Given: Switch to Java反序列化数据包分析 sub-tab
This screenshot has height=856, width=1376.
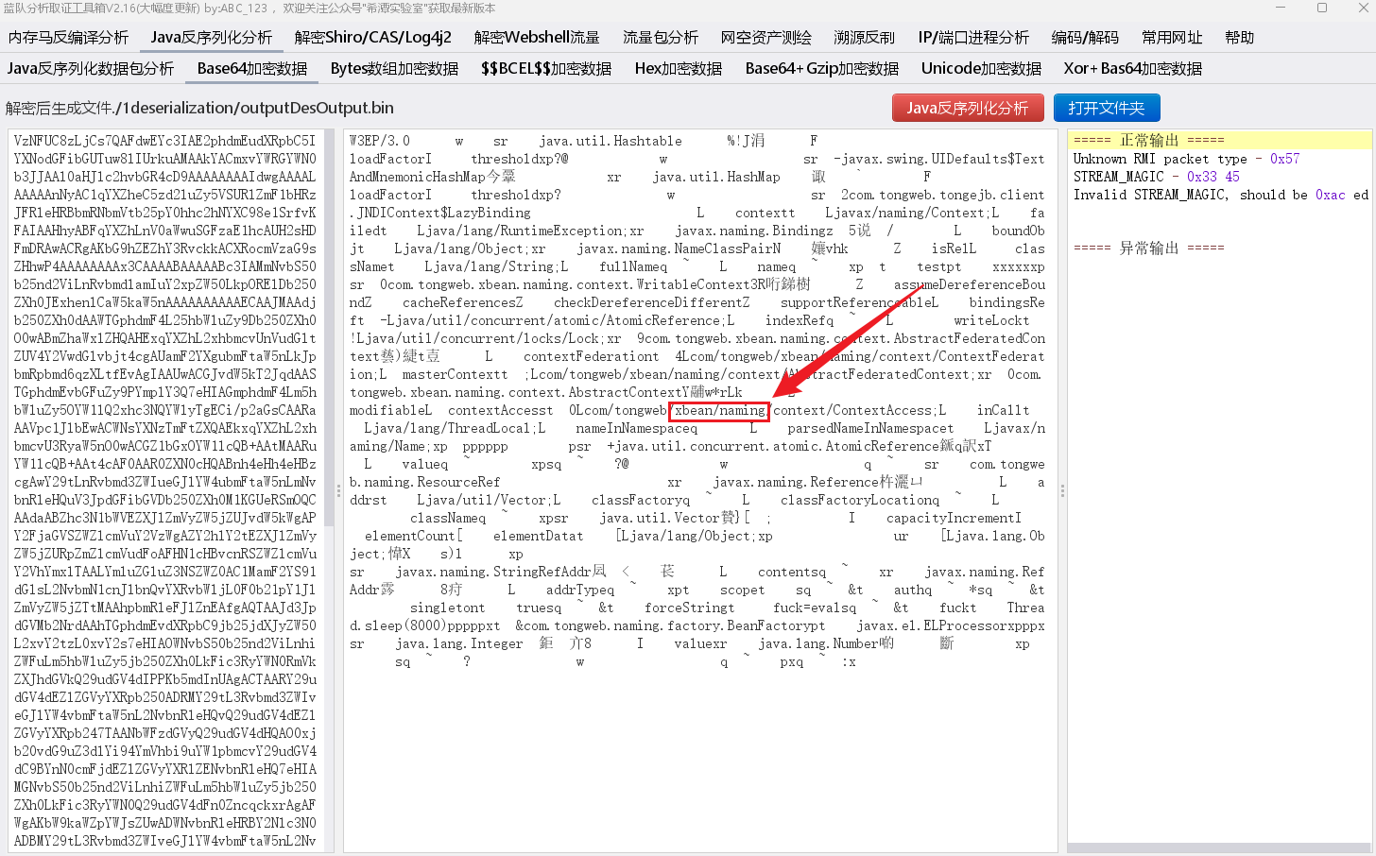Looking at the screenshot, I should (91, 69).
